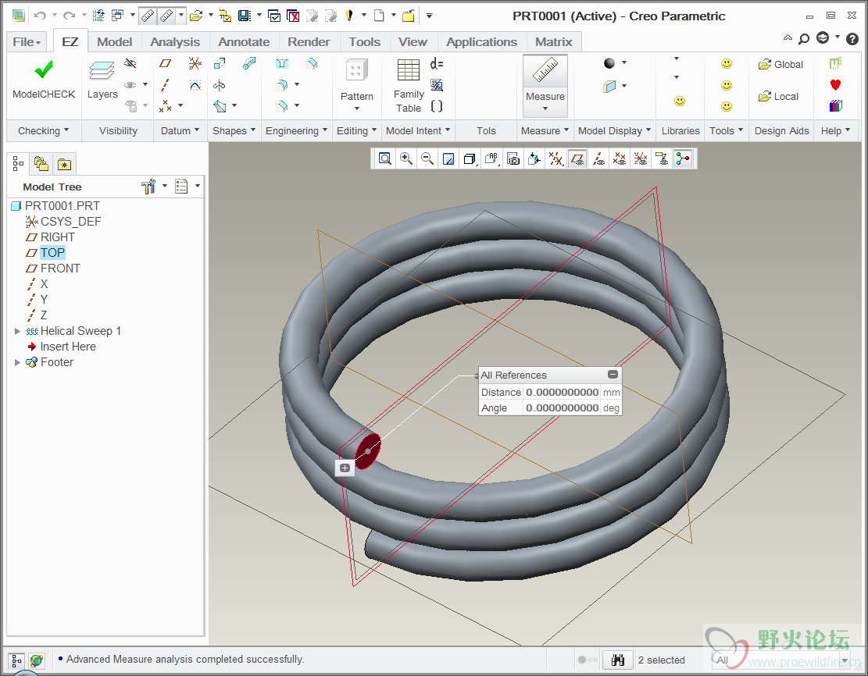
Task: Click the Redo arrow in quick access
Action: tap(70, 16)
